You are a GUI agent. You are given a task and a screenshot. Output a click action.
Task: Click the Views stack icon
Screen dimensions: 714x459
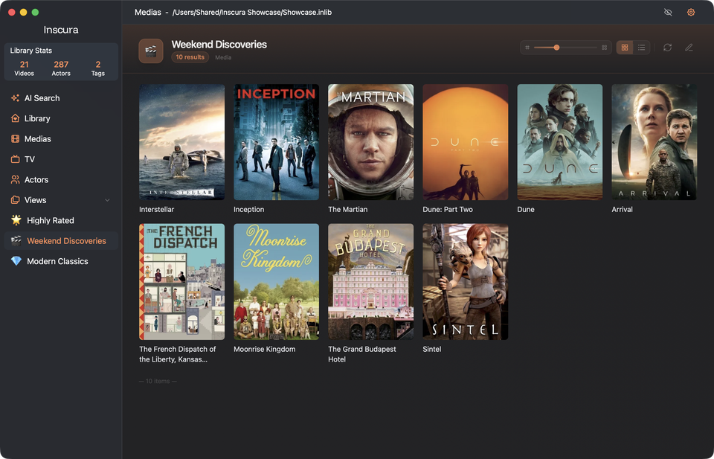click(16, 200)
